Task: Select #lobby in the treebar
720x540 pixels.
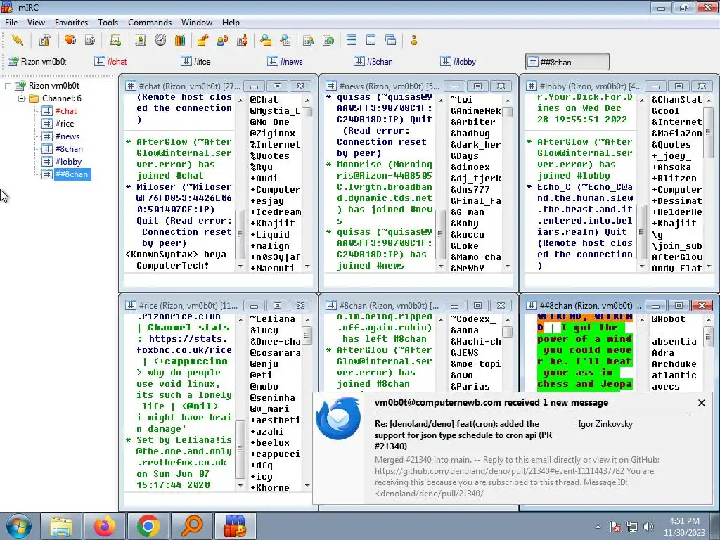Action: [x=68, y=162]
